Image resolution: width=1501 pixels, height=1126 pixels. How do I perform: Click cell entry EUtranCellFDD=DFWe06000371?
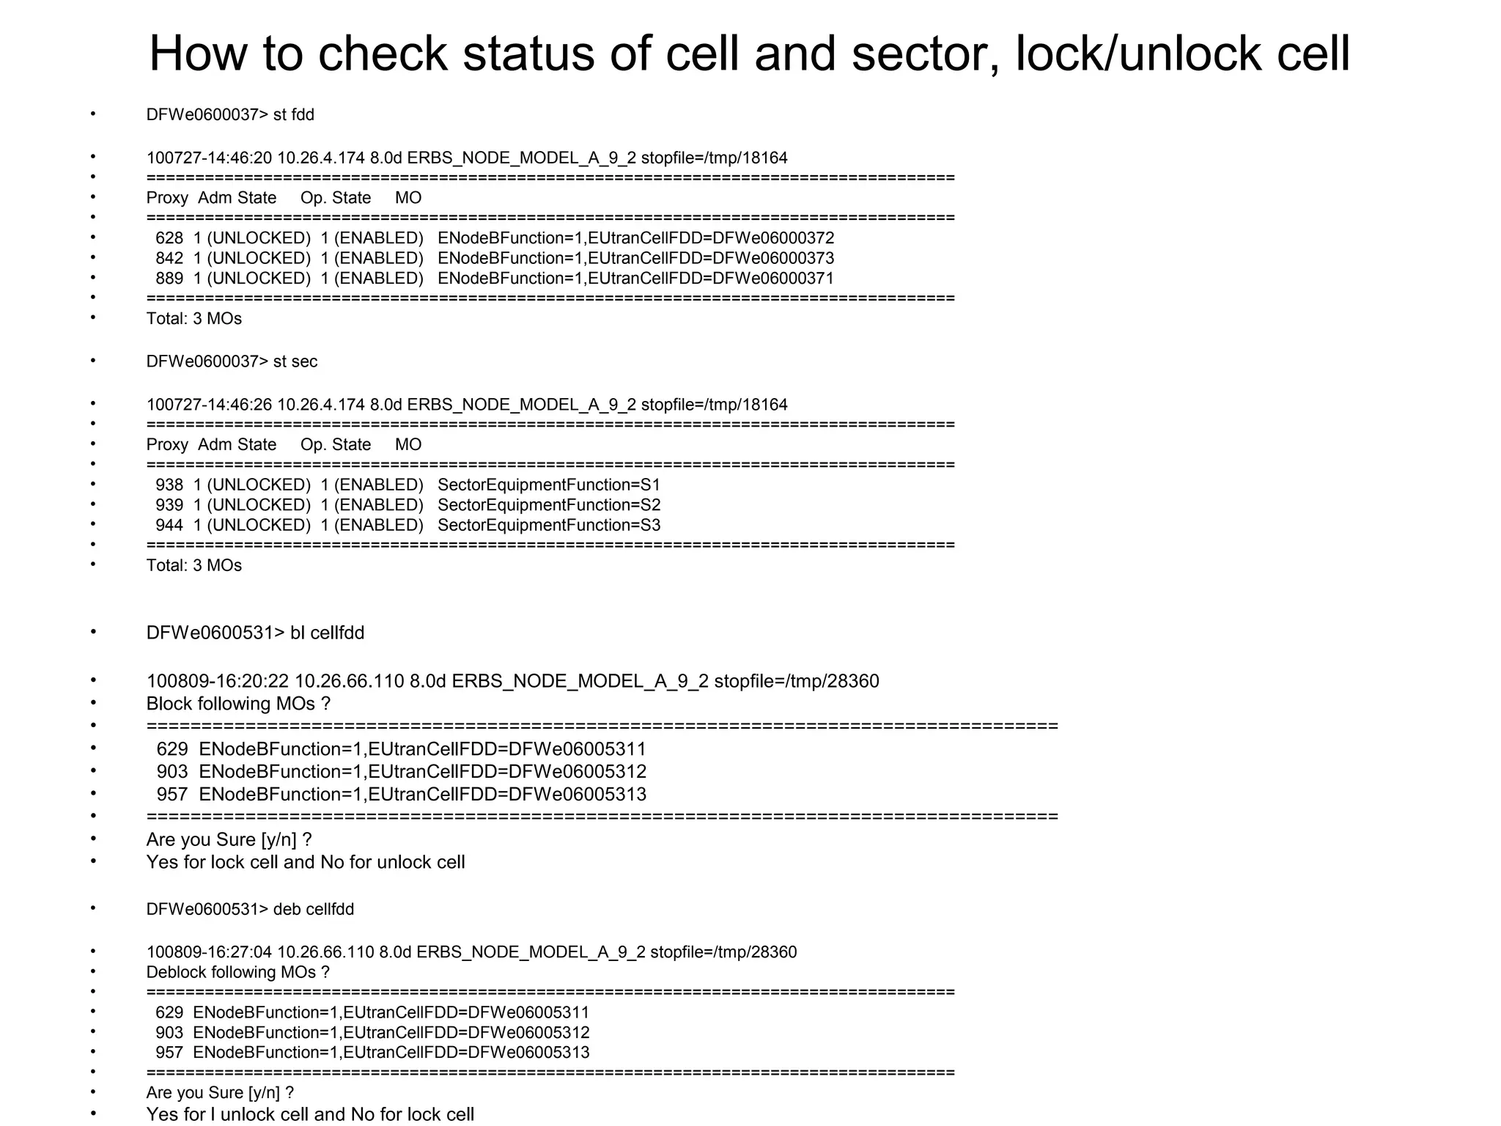coord(495,279)
